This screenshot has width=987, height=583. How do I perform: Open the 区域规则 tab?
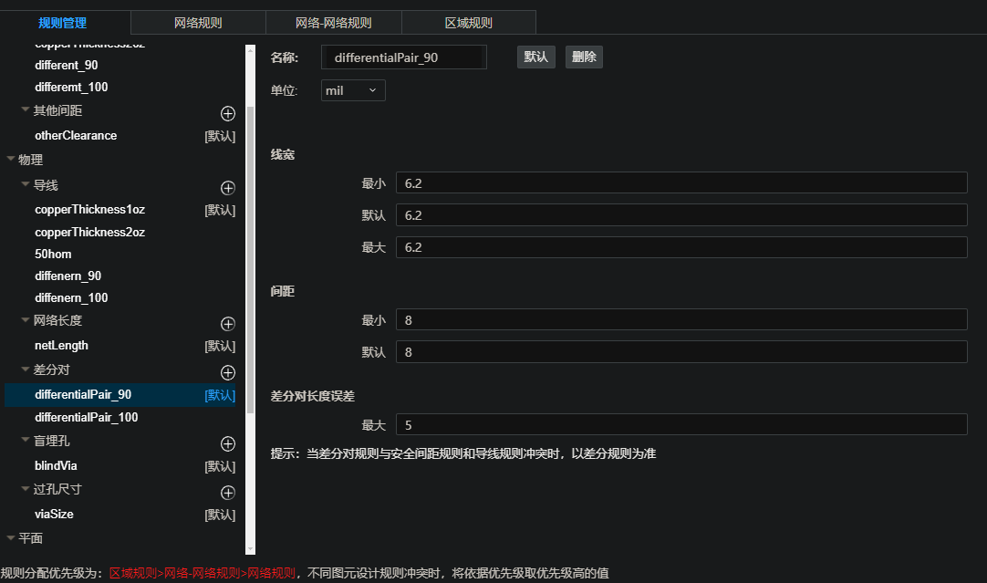(468, 23)
